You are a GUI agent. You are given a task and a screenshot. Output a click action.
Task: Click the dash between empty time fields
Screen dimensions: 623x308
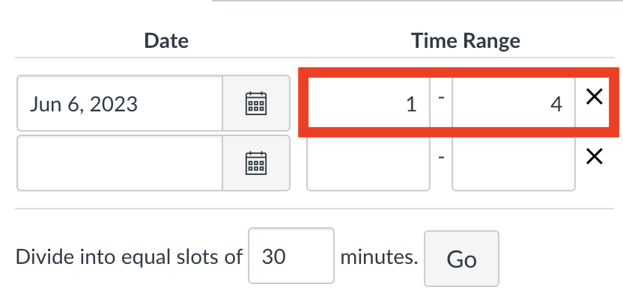[441, 157]
